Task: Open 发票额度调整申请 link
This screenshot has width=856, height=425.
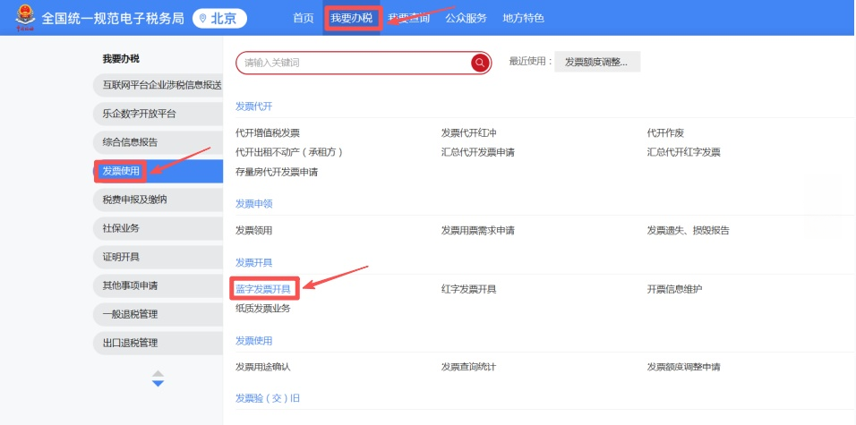Action: 683,367
